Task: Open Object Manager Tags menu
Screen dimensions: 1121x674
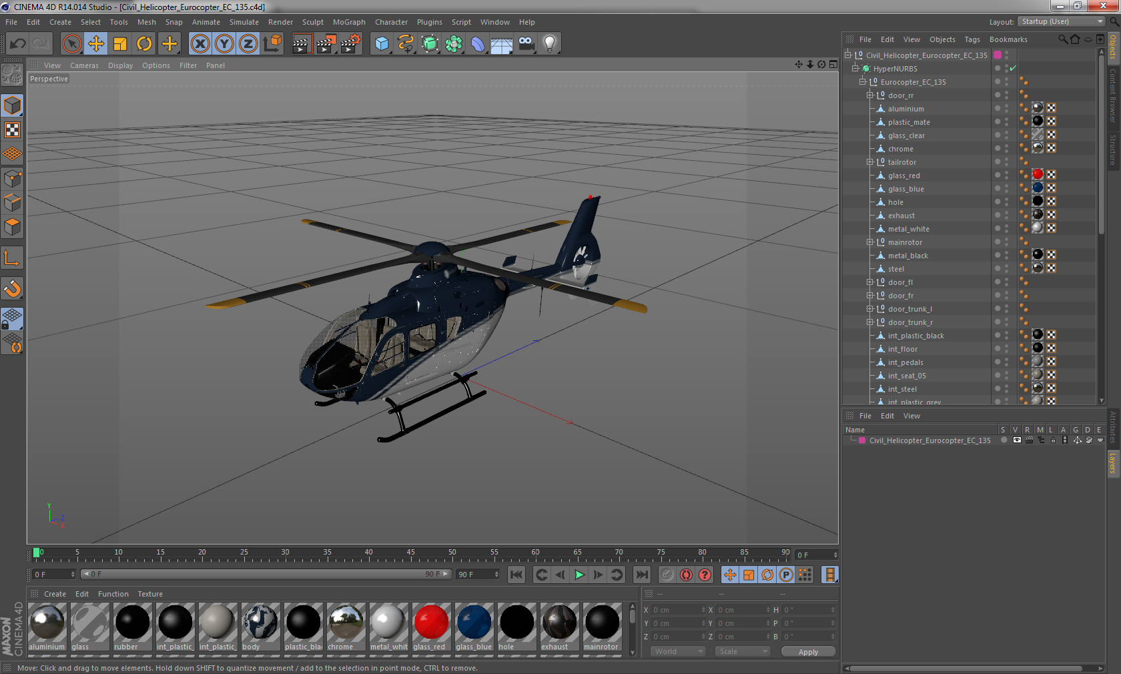Action: (972, 39)
